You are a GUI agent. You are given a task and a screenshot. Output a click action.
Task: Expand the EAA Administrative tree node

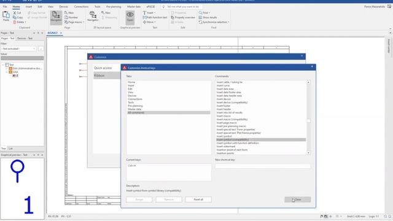click(x=7, y=68)
